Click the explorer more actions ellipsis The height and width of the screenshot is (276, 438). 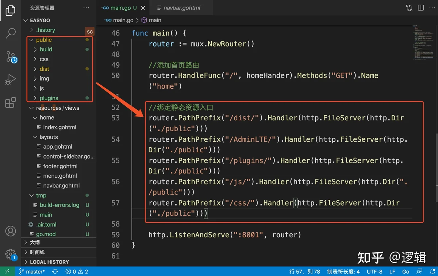point(86,8)
